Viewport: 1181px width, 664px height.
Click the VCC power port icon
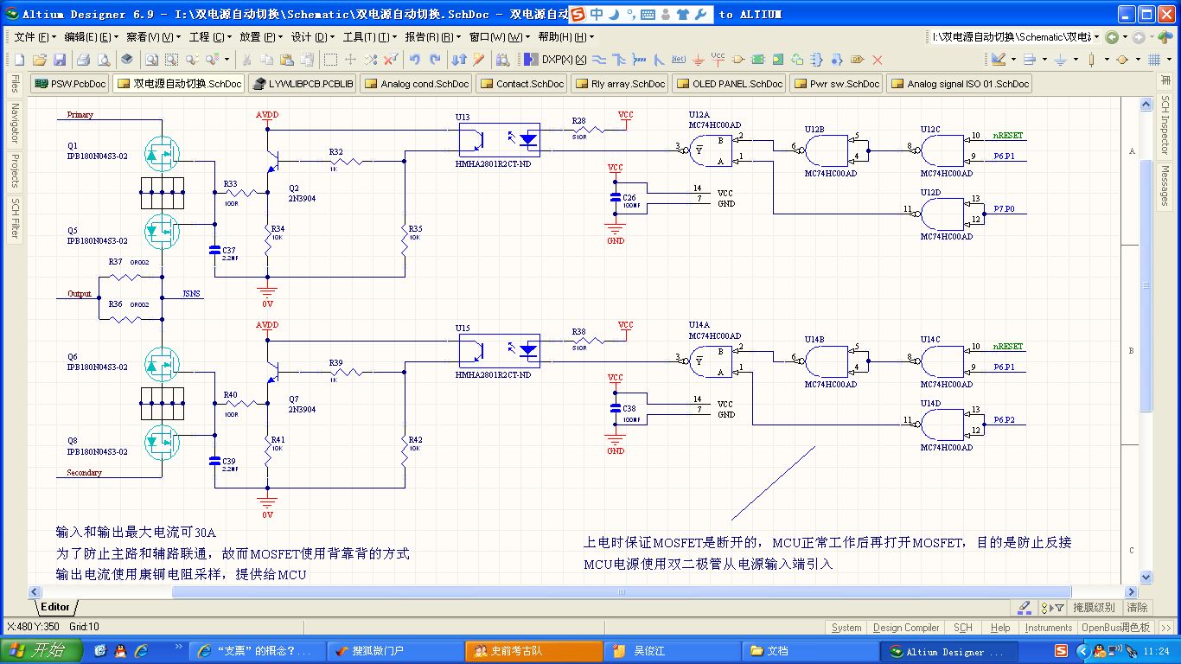pyautogui.click(x=718, y=60)
